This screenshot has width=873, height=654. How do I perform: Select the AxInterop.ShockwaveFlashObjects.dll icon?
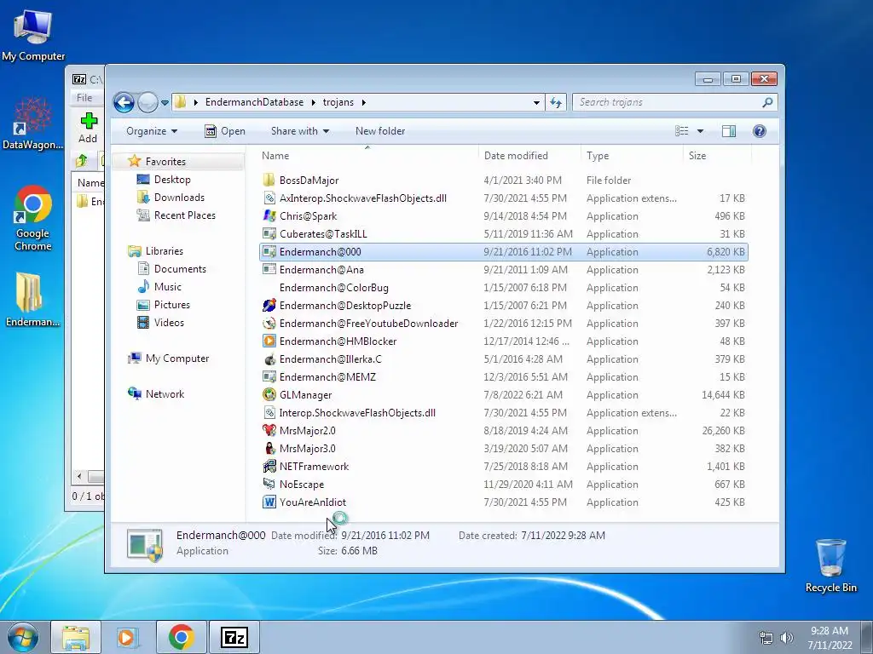coord(269,198)
